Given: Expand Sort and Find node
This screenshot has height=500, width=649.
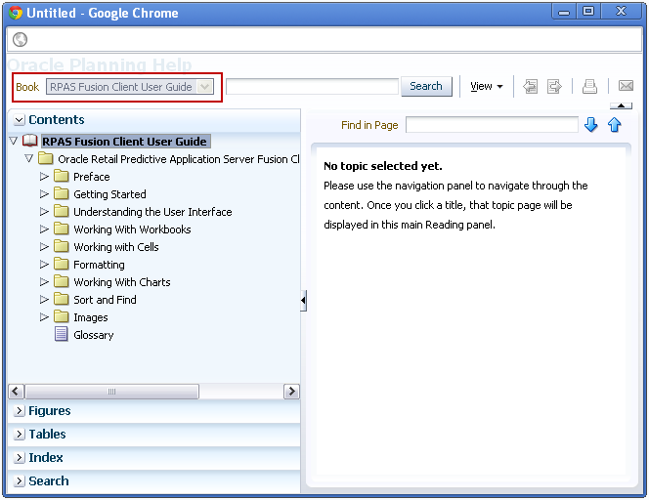Looking at the screenshot, I should [x=44, y=299].
